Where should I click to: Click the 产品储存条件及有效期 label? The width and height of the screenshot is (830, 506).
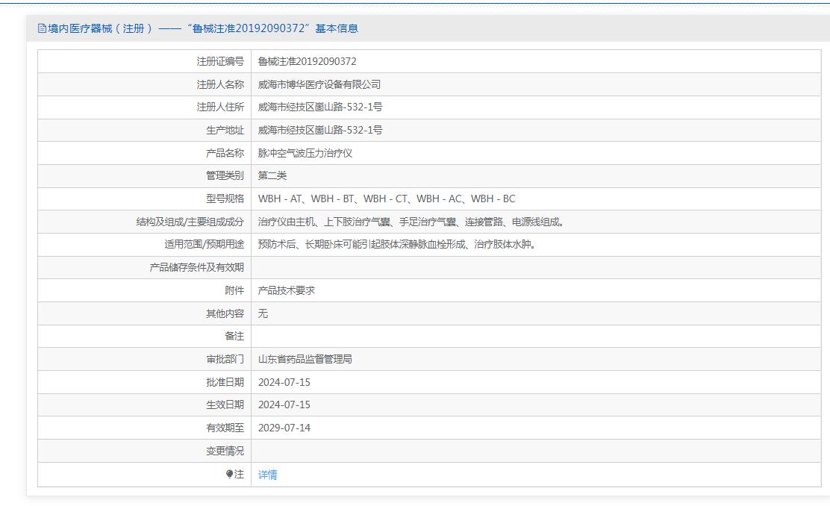(197, 268)
